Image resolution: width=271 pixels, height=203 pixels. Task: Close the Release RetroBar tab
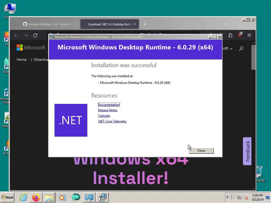point(75,24)
